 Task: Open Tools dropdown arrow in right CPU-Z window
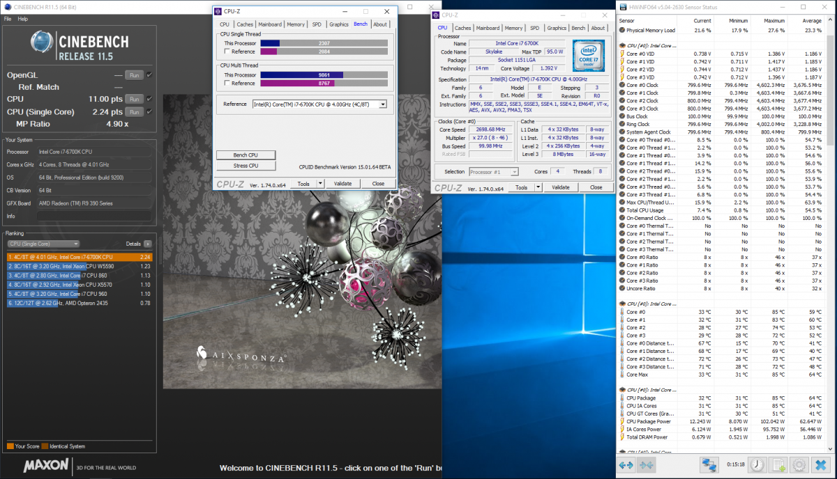(539, 187)
